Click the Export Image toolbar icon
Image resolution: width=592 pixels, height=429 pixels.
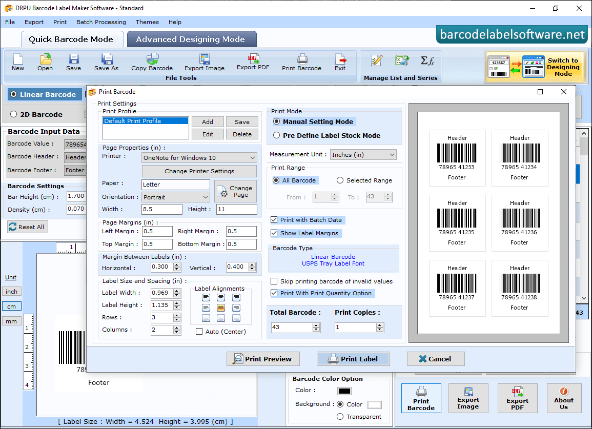coord(205,63)
